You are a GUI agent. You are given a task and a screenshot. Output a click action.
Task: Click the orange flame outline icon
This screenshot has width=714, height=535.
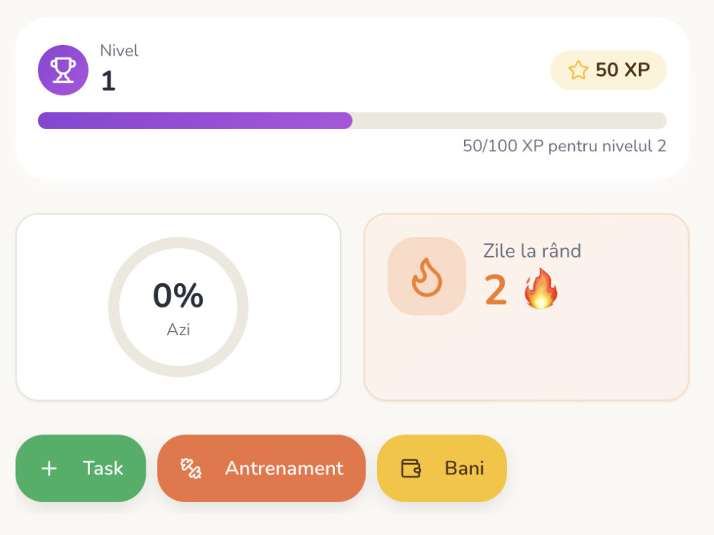427,277
